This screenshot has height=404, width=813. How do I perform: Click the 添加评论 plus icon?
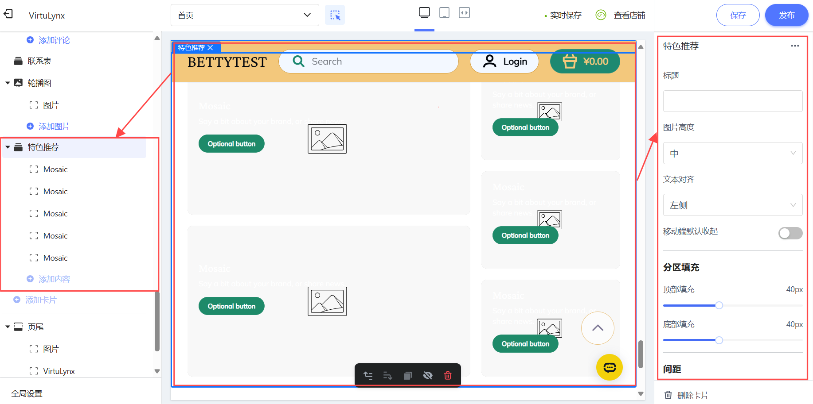coord(30,40)
